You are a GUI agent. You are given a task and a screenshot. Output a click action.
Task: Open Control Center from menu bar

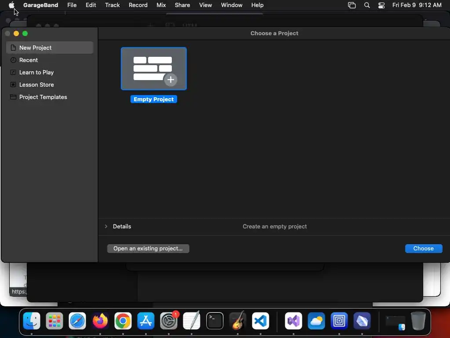tap(381, 5)
